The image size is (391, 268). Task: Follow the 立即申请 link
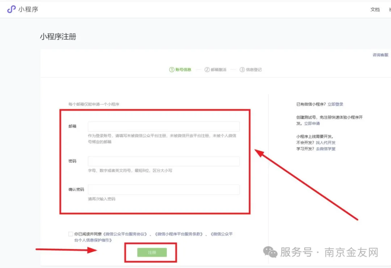tap(312, 123)
